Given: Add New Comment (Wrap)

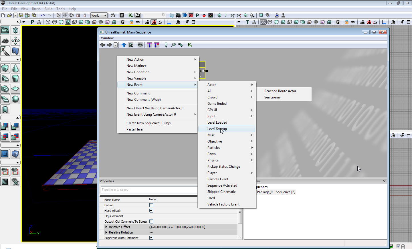Looking at the screenshot, I should (157, 100).
